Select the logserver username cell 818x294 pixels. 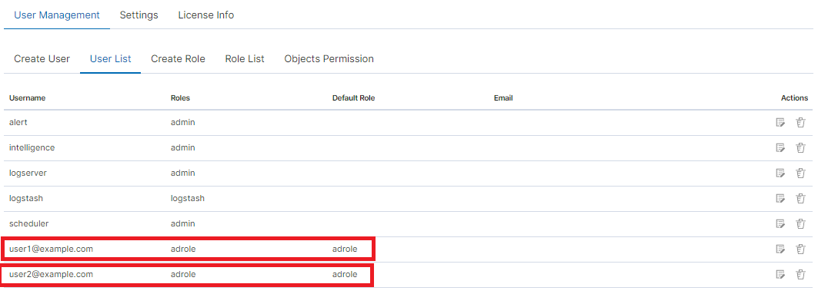pyautogui.click(x=28, y=173)
